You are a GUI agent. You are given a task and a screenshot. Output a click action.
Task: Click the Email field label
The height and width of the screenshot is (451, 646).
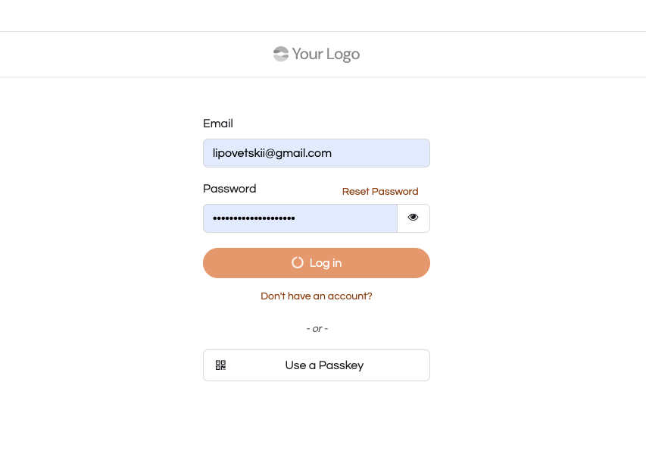click(x=218, y=124)
